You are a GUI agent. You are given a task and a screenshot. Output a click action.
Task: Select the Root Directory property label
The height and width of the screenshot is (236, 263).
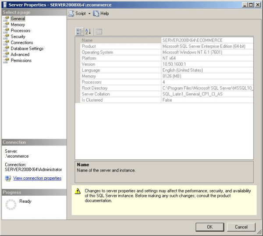pos(95,88)
